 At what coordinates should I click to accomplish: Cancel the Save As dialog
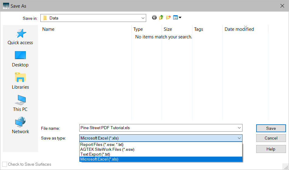coord(271,138)
